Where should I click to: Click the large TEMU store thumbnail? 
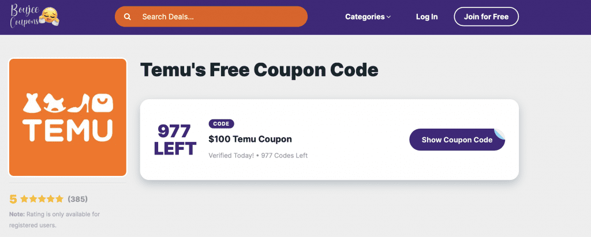click(68, 117)
